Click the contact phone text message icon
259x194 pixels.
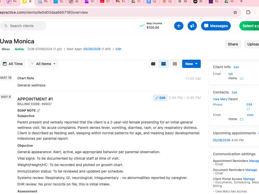[248, 109]
